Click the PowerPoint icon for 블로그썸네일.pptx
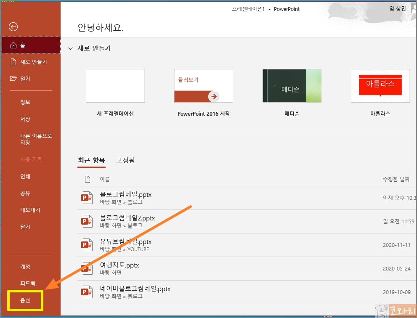 pyautogui.click(x=87, y=198)
